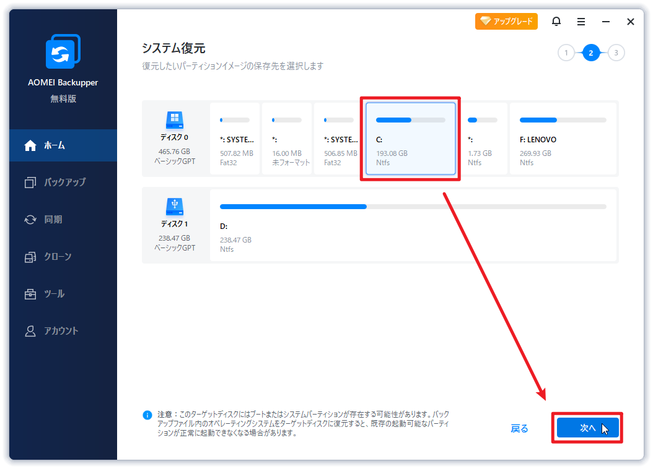Click 戻る to go back
The height and width of the screenshot is (469, 653).
click(x=519, y=429)
